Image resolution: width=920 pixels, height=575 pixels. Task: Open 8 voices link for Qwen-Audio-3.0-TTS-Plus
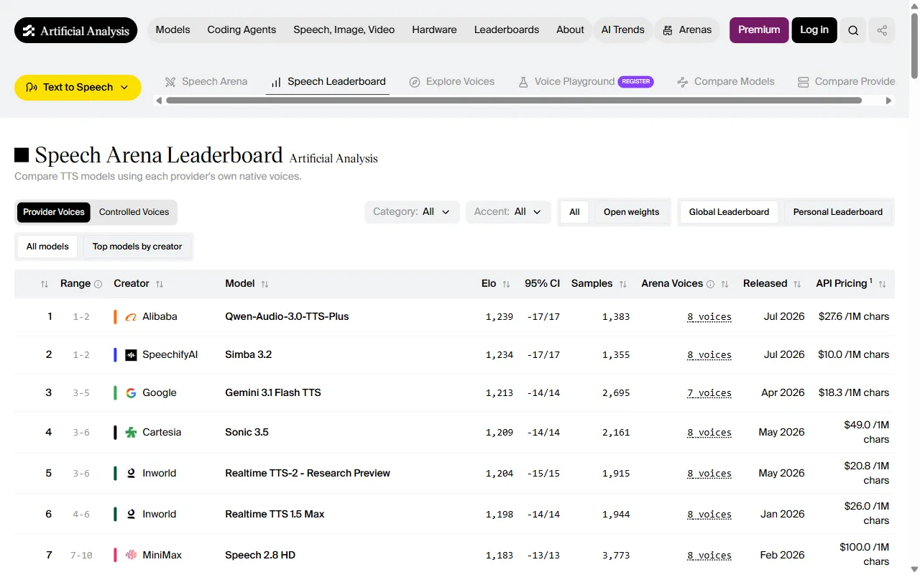pyautogui.click(x=709, y=317)
